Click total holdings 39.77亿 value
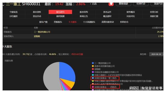 pos(26,54)
